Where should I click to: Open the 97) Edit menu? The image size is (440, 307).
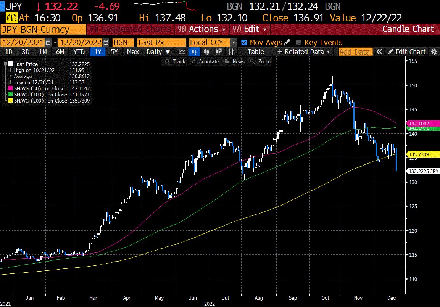click(x=250, y=29)
